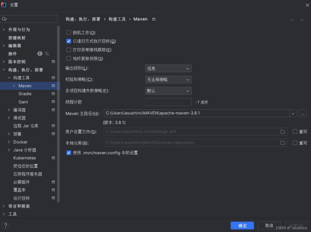Image resolution: width=311 pixels, height=232 pixels.
Task: Open 多项目构建失败策略 dropdown
Action: (x=168, y=91)
